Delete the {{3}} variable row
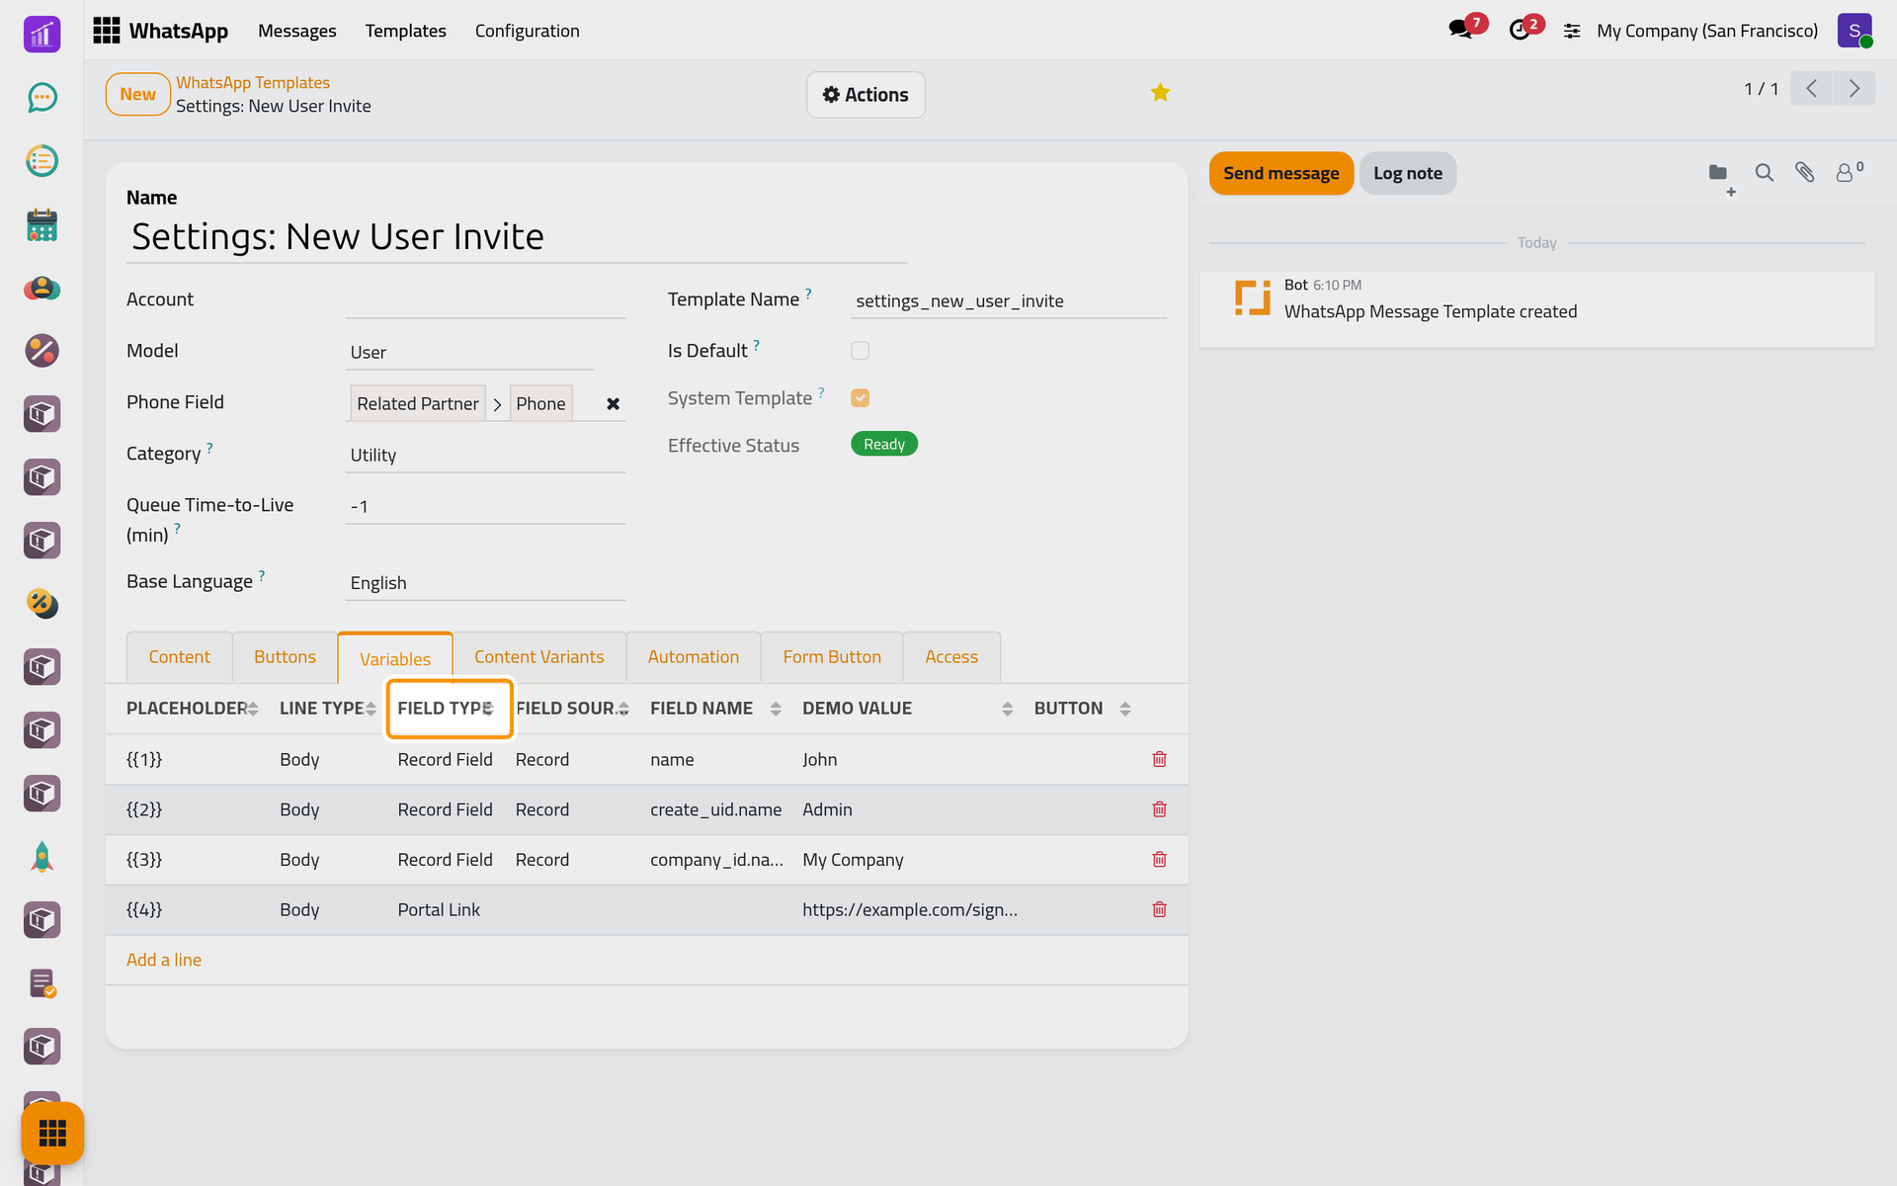Image resolution: width=1897 pixels, height=1186 pixels. coord(1159,860)
